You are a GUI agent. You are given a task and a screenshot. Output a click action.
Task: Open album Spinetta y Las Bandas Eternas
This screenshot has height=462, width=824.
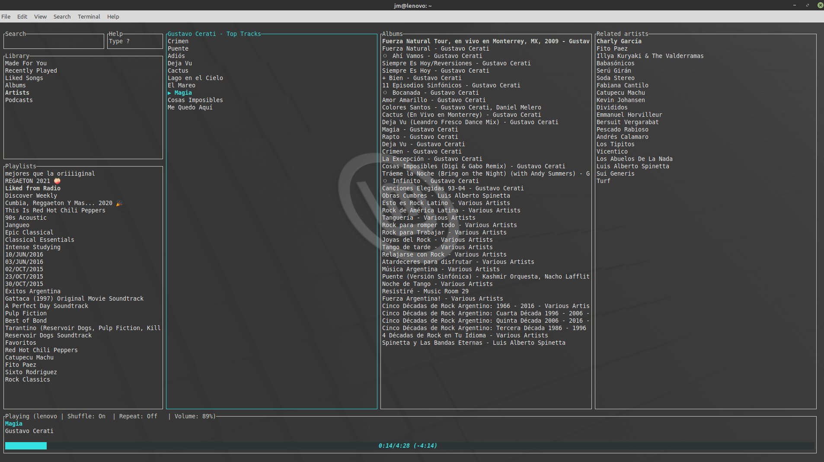click(474, 343)
